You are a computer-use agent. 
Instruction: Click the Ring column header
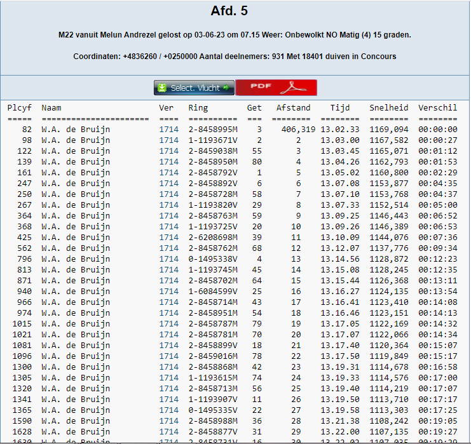198,108
